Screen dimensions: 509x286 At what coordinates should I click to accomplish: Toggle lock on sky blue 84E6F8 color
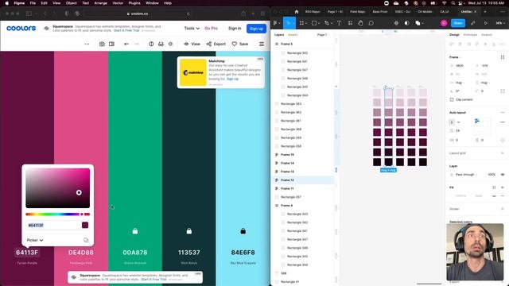tap(243, 231)
